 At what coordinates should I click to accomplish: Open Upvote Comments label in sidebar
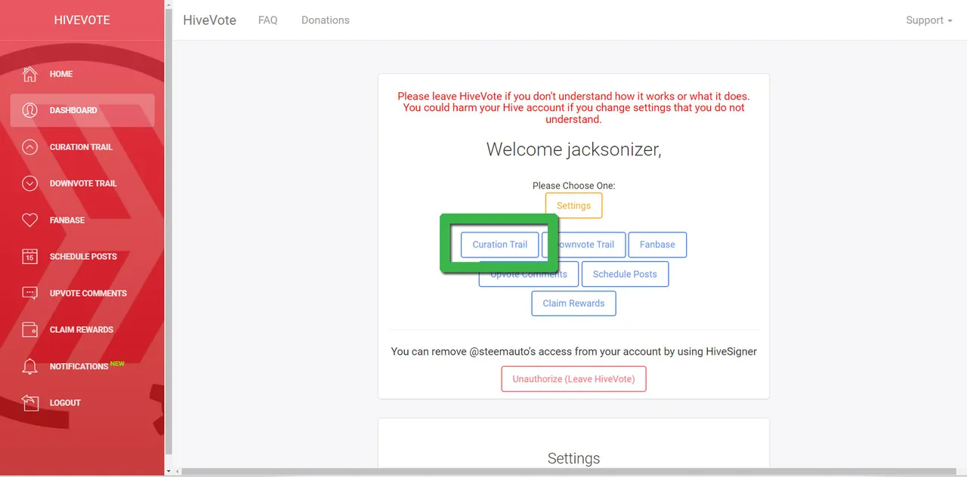pyautogui.click(x=88, y=294)
